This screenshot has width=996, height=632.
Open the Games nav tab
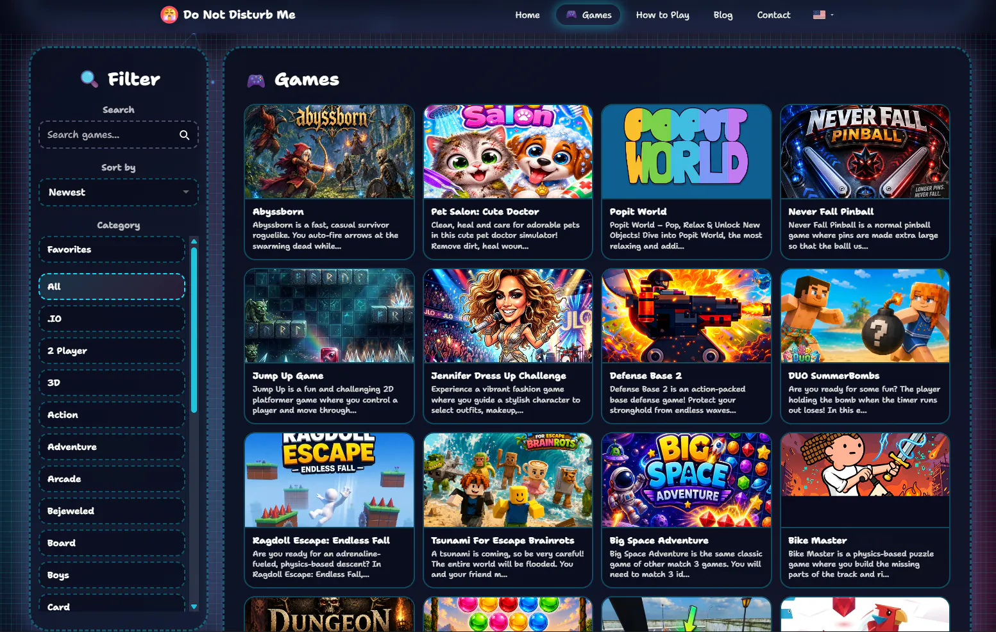[589, 15]
